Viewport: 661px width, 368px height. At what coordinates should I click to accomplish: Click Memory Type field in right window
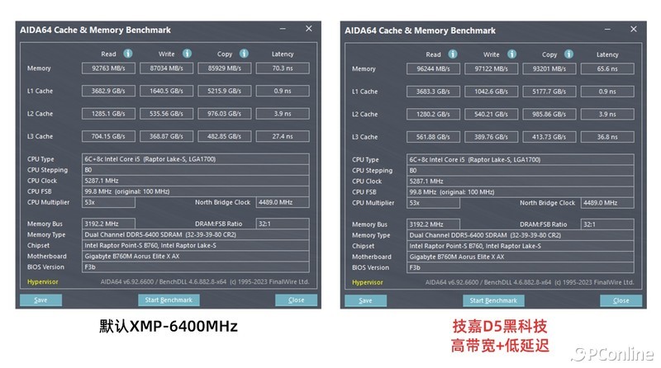tap(521, 235)
